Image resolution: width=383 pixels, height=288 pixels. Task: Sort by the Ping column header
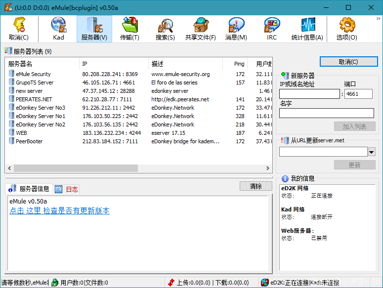235,64
